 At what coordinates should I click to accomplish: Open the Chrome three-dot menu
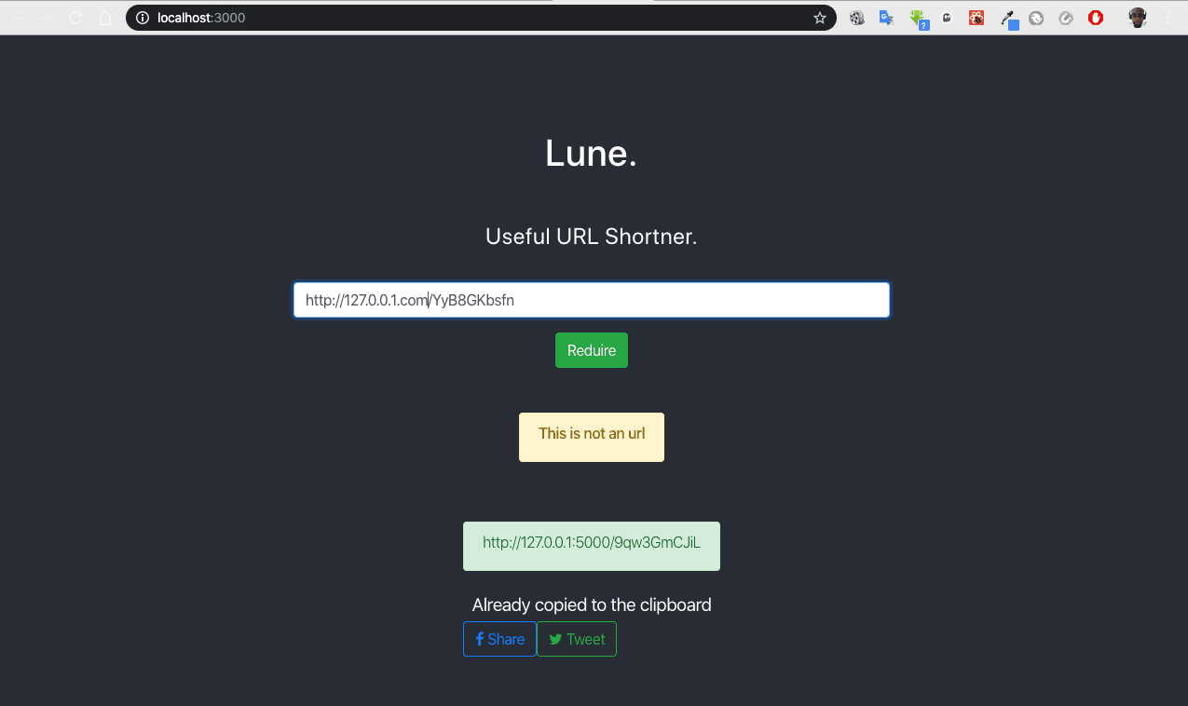1168,17
